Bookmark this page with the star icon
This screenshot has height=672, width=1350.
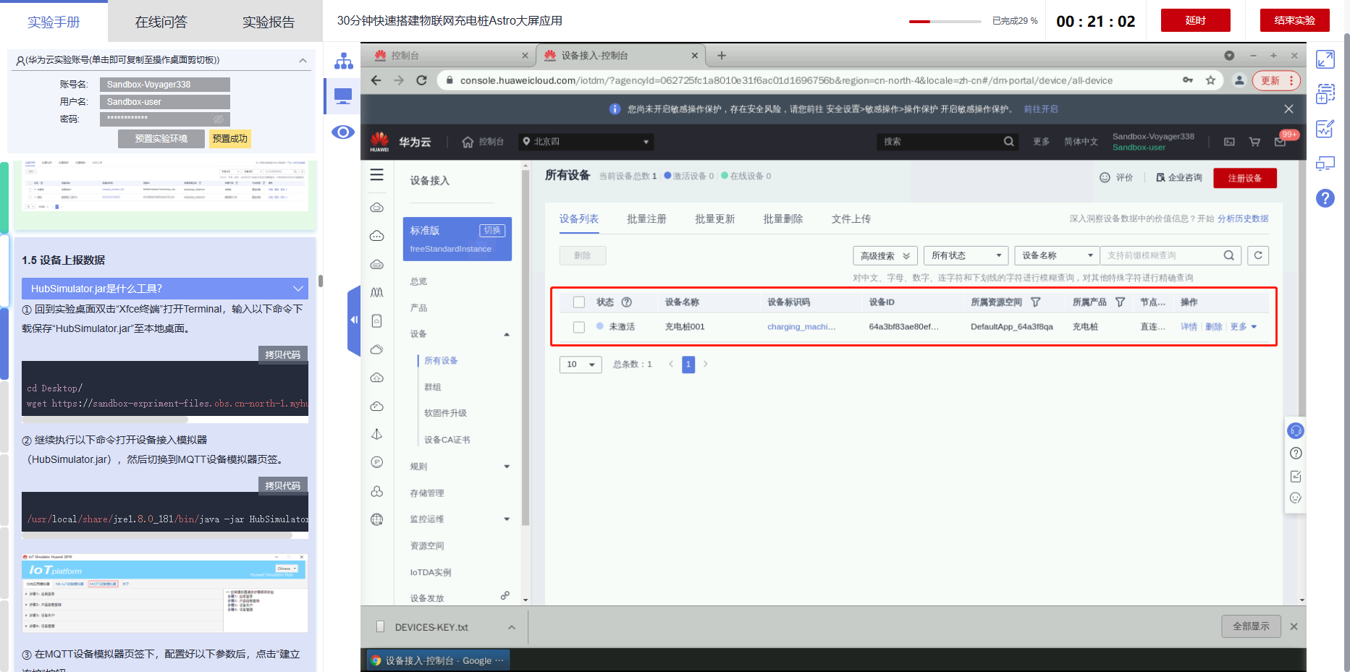[x=1210, y=80]
